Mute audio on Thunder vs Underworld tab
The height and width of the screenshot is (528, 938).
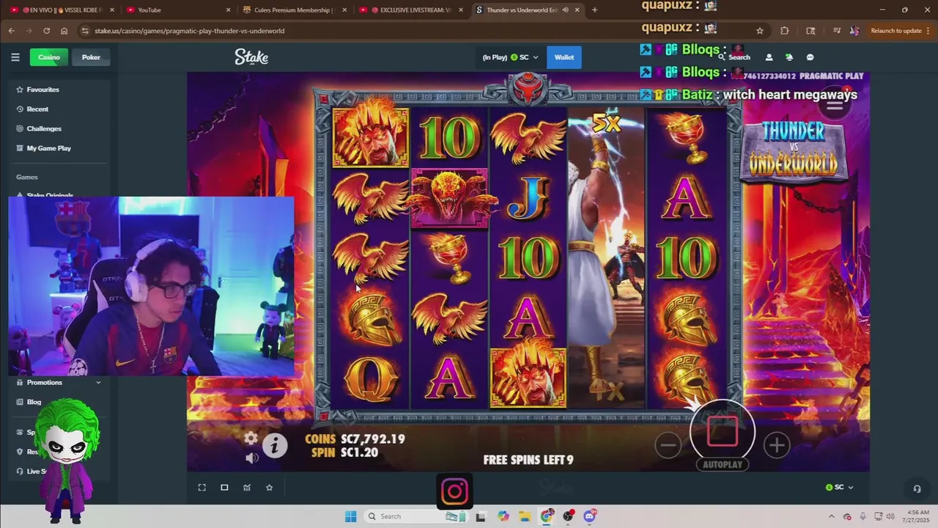[565, 10]
